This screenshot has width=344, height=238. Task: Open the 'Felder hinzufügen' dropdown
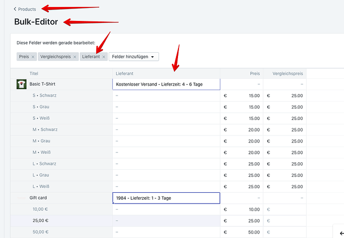133,57
